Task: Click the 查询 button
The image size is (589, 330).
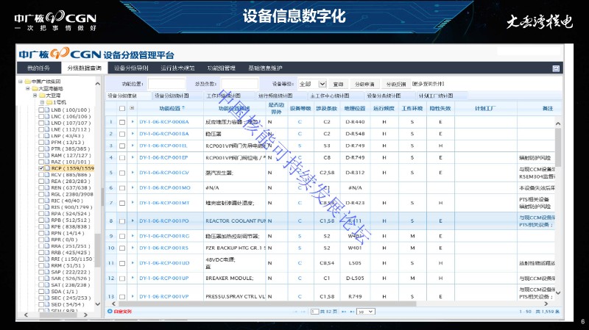Action: click(338, 85)
